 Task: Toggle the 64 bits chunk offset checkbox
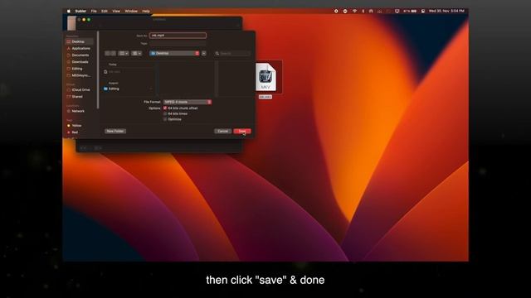(x=165, y=108)
